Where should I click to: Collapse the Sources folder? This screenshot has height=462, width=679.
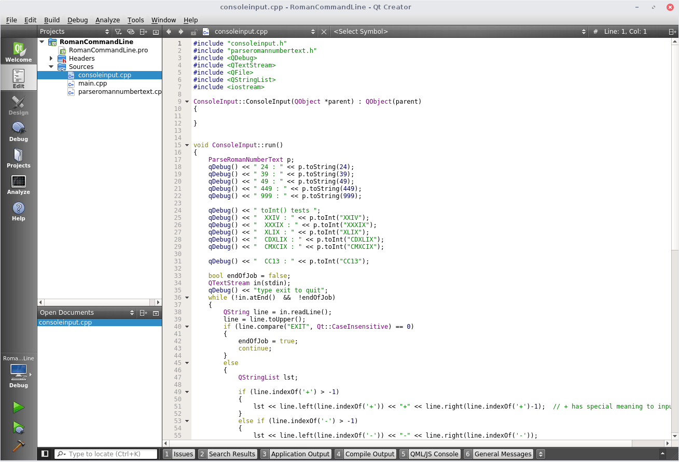click(51, 66)
